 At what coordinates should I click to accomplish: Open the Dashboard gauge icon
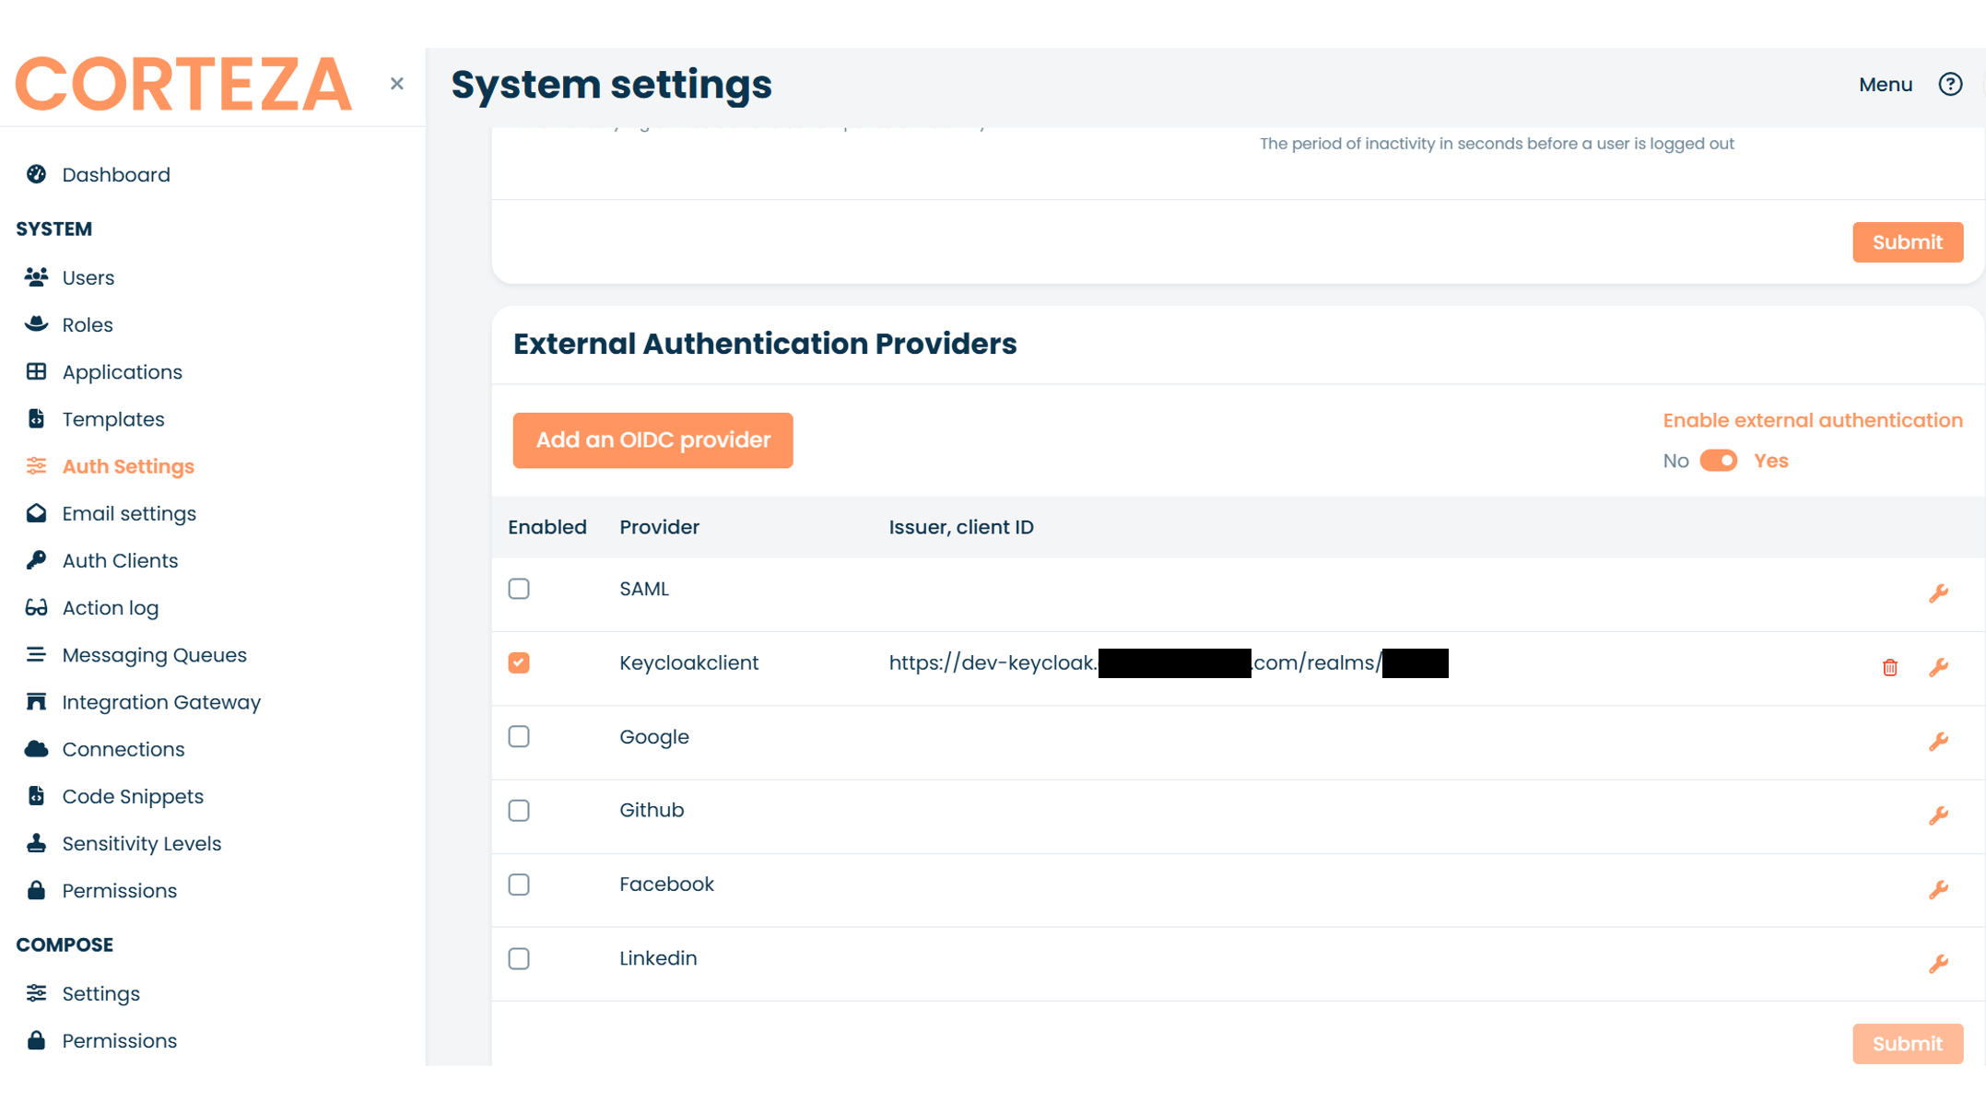tap(36, 174)
